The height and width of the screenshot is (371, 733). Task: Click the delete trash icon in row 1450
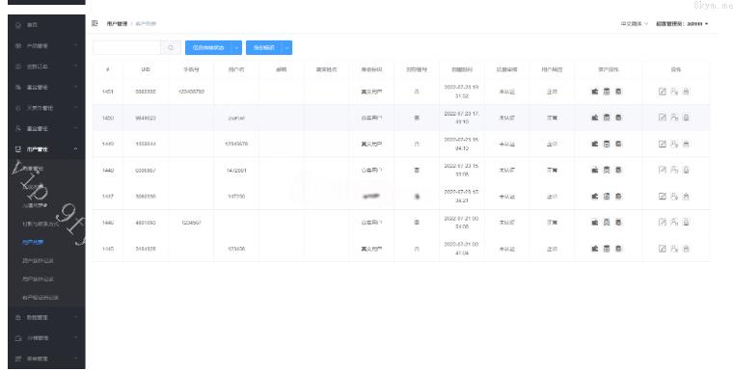coord(686,118)
